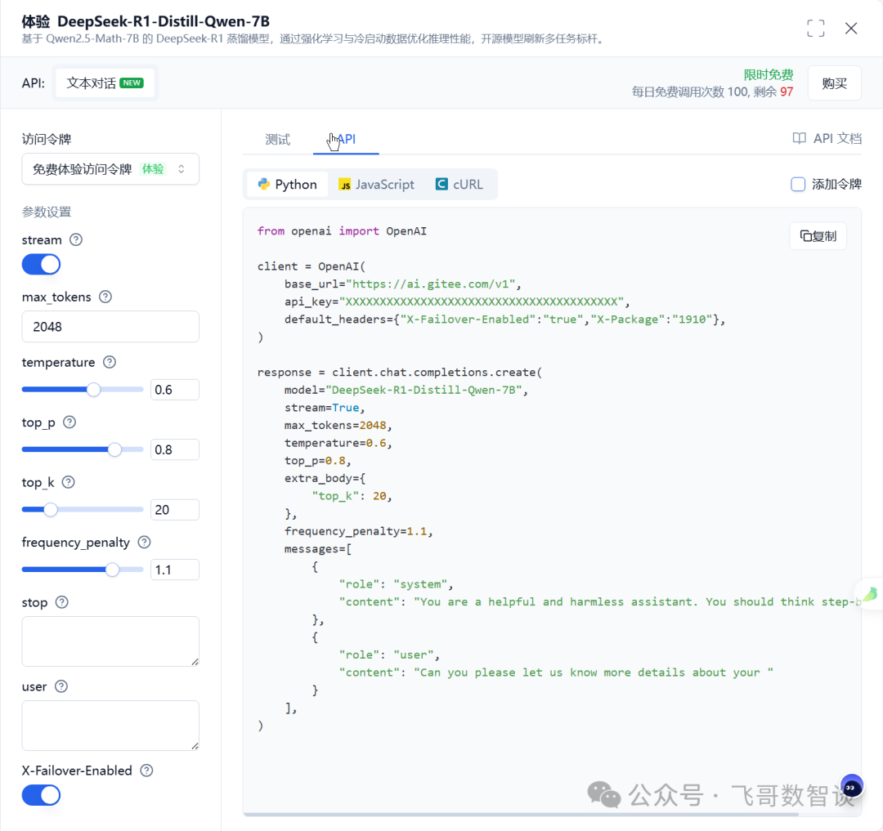Click the help icon next to top_k
This screenshot has width=883, height=831.
[x=68, y=482]
